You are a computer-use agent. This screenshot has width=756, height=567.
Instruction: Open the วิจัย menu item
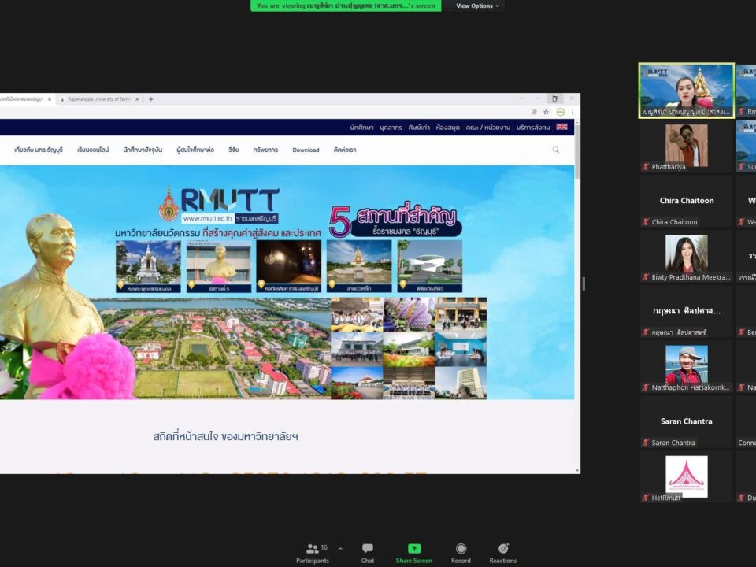click(234, 150)
